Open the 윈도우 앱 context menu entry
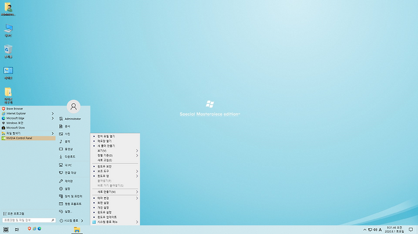 115,176
